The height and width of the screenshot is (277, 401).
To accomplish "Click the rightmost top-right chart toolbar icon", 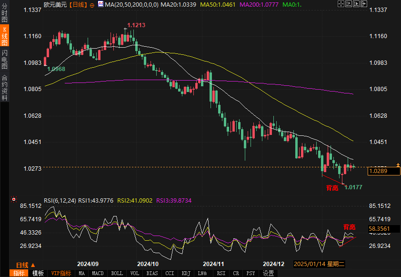I will [363, 4].
